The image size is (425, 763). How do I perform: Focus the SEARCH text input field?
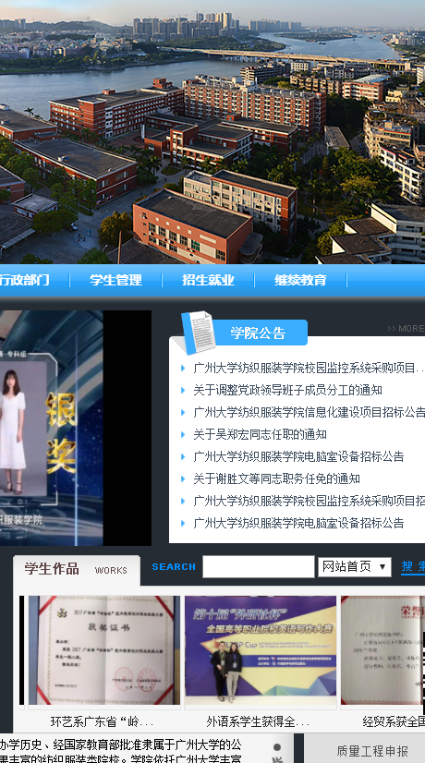pos(259,567)
